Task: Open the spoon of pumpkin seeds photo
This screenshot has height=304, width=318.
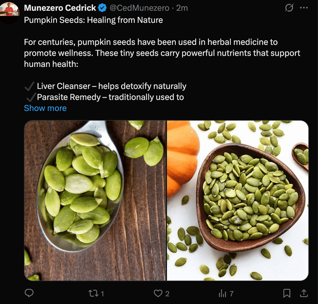Action: click(95, 201)
